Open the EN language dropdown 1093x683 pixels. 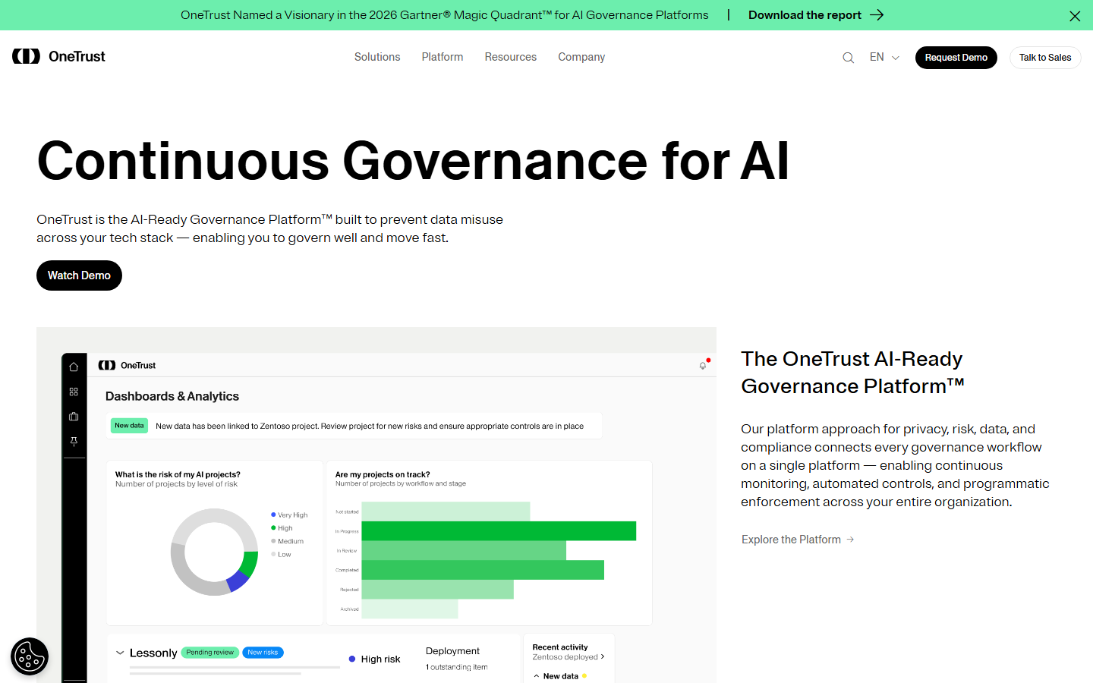[884, 57]
